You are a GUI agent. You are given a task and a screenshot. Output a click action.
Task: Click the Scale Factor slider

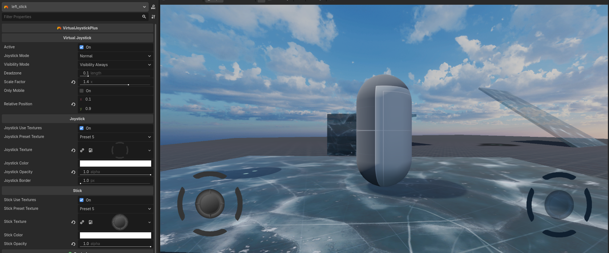pyautogui.click(x=116, y=82)
